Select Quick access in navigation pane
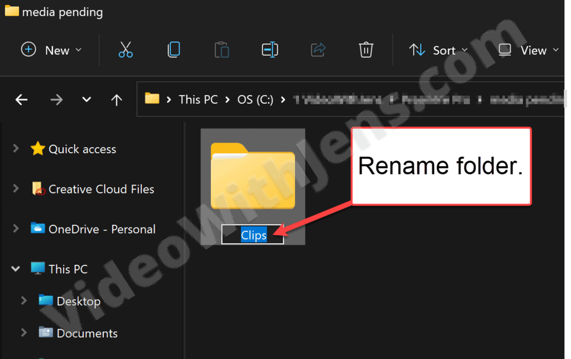 point(83,149)
